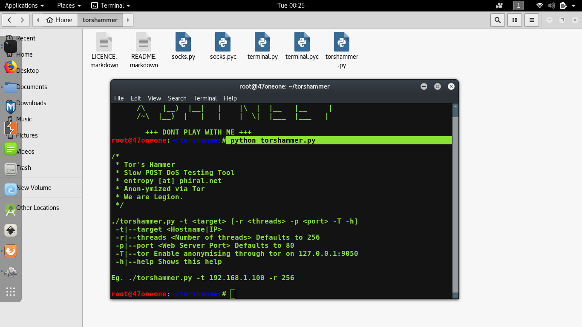Open the terminal Search menu
Viewport: 582px width, 327px height.
click(177, 98)
